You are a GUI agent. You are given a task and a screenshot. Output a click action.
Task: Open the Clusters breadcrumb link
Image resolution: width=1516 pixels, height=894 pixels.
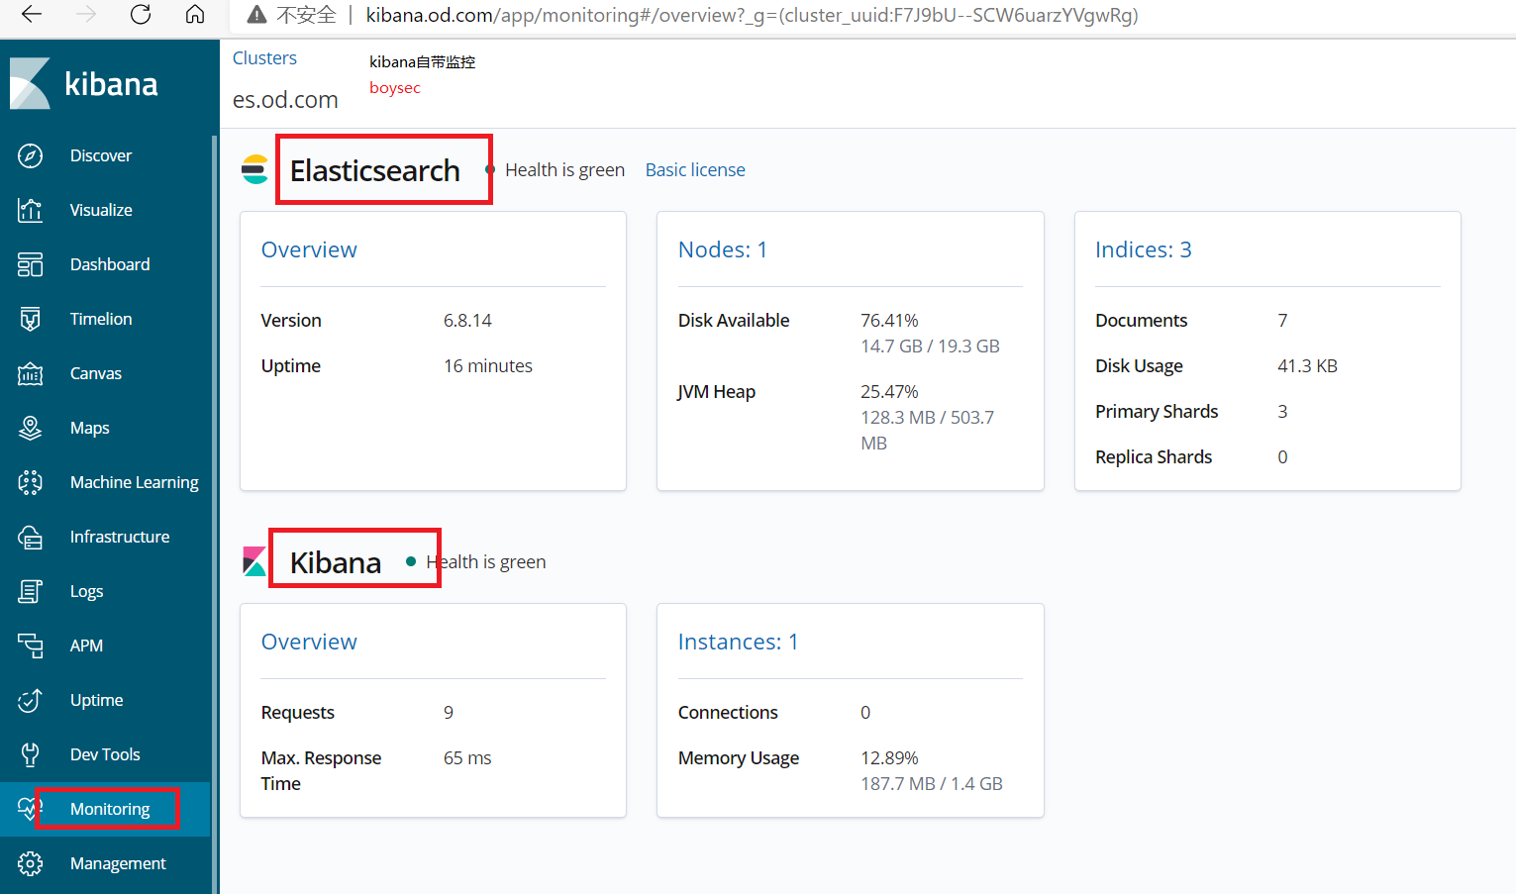(x=264, y=58)
